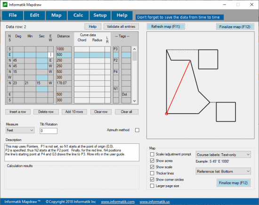Open the File menu
259x205 pixels.
point(13,16)
